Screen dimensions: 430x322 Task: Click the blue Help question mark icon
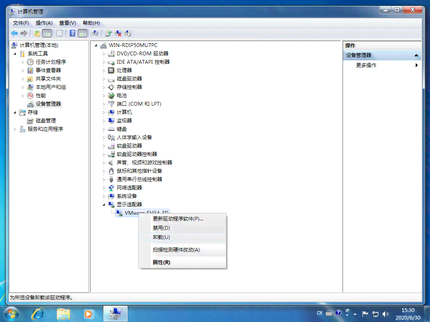72,34
